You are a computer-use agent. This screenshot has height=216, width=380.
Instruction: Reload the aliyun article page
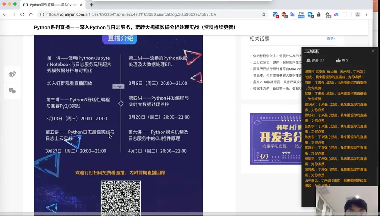point(22,14)
